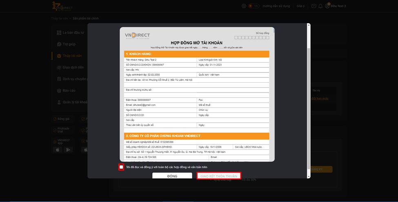Click the VNDIRECT logo in the contract document

tap(137, 36)
